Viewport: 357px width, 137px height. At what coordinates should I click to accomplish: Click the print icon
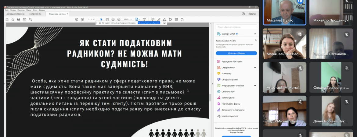coord(19,19)
